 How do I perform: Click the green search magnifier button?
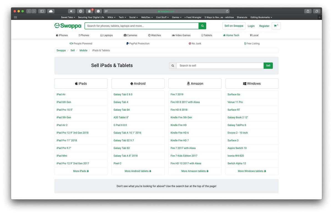202,26
